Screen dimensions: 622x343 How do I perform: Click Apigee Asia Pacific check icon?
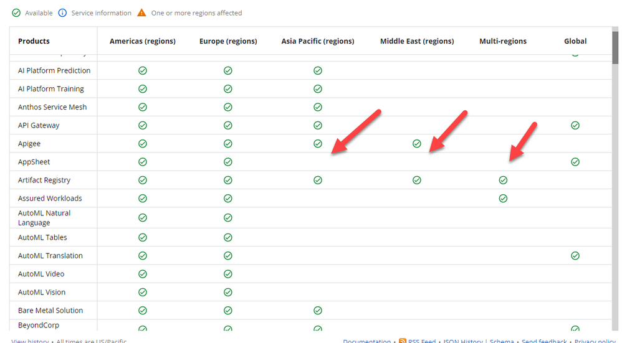(318, 143)
